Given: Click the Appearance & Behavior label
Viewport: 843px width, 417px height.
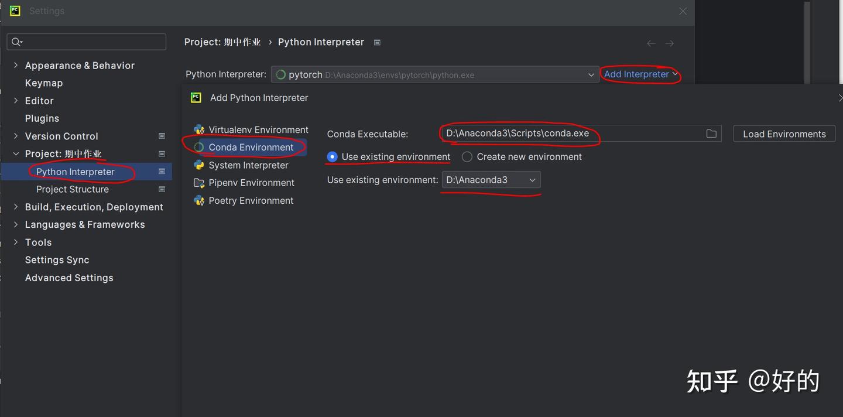Looking at the screenshot, I should tap(80, 66).
